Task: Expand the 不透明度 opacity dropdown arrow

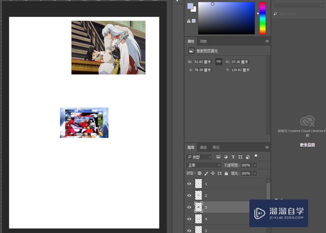Action: point(255,165)
